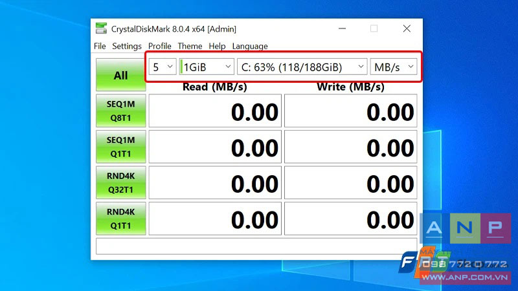Open the Settings menu
Image resolution: width=518 pixels, height=291 pixels.
tap(127, 46)
